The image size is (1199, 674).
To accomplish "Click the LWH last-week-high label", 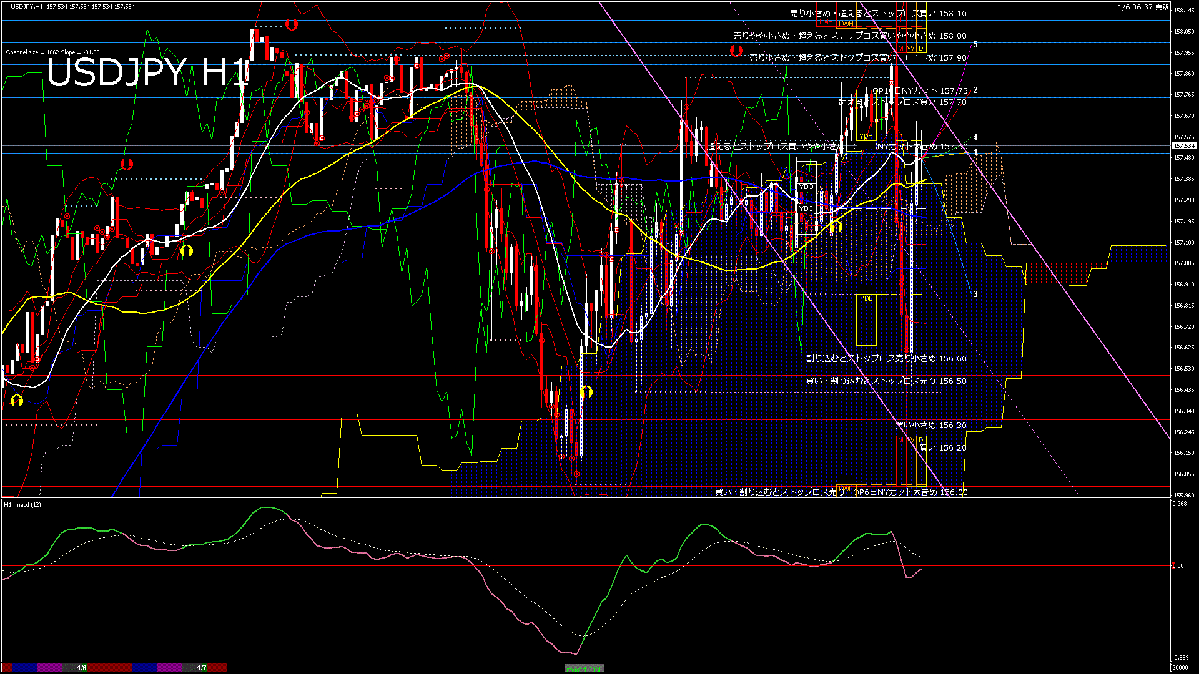I will coord(846,24).
